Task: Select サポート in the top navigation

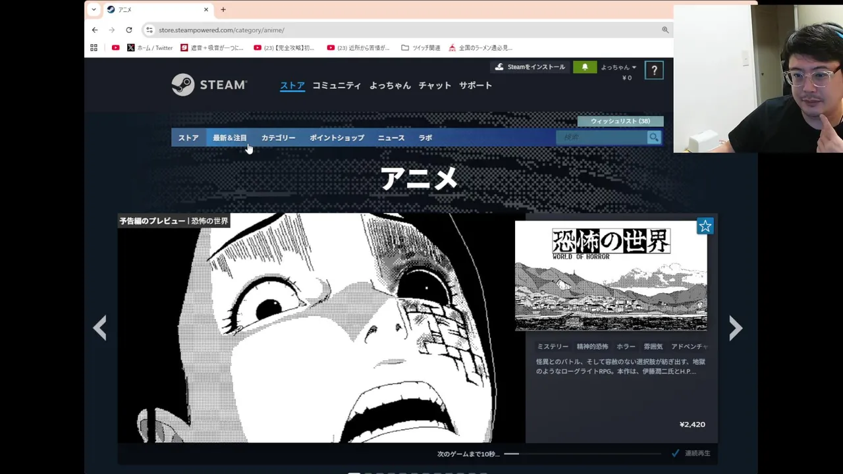Action: click(x=476, y=85)
